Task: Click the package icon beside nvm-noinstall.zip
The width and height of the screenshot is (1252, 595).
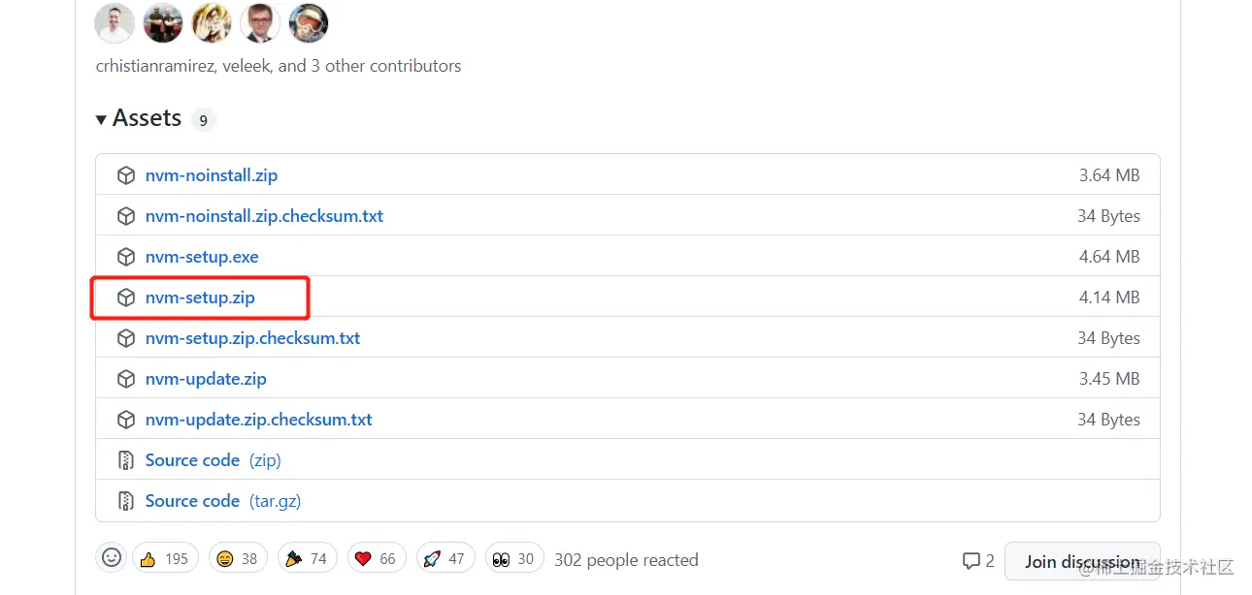Action: coord(126,175)
